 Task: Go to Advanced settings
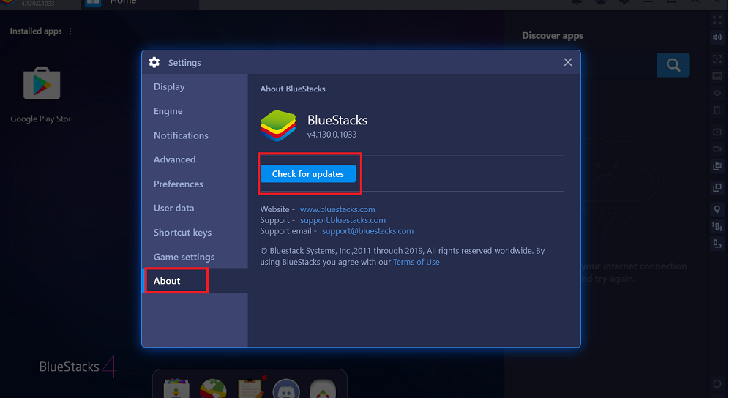(x=175, y=159)
